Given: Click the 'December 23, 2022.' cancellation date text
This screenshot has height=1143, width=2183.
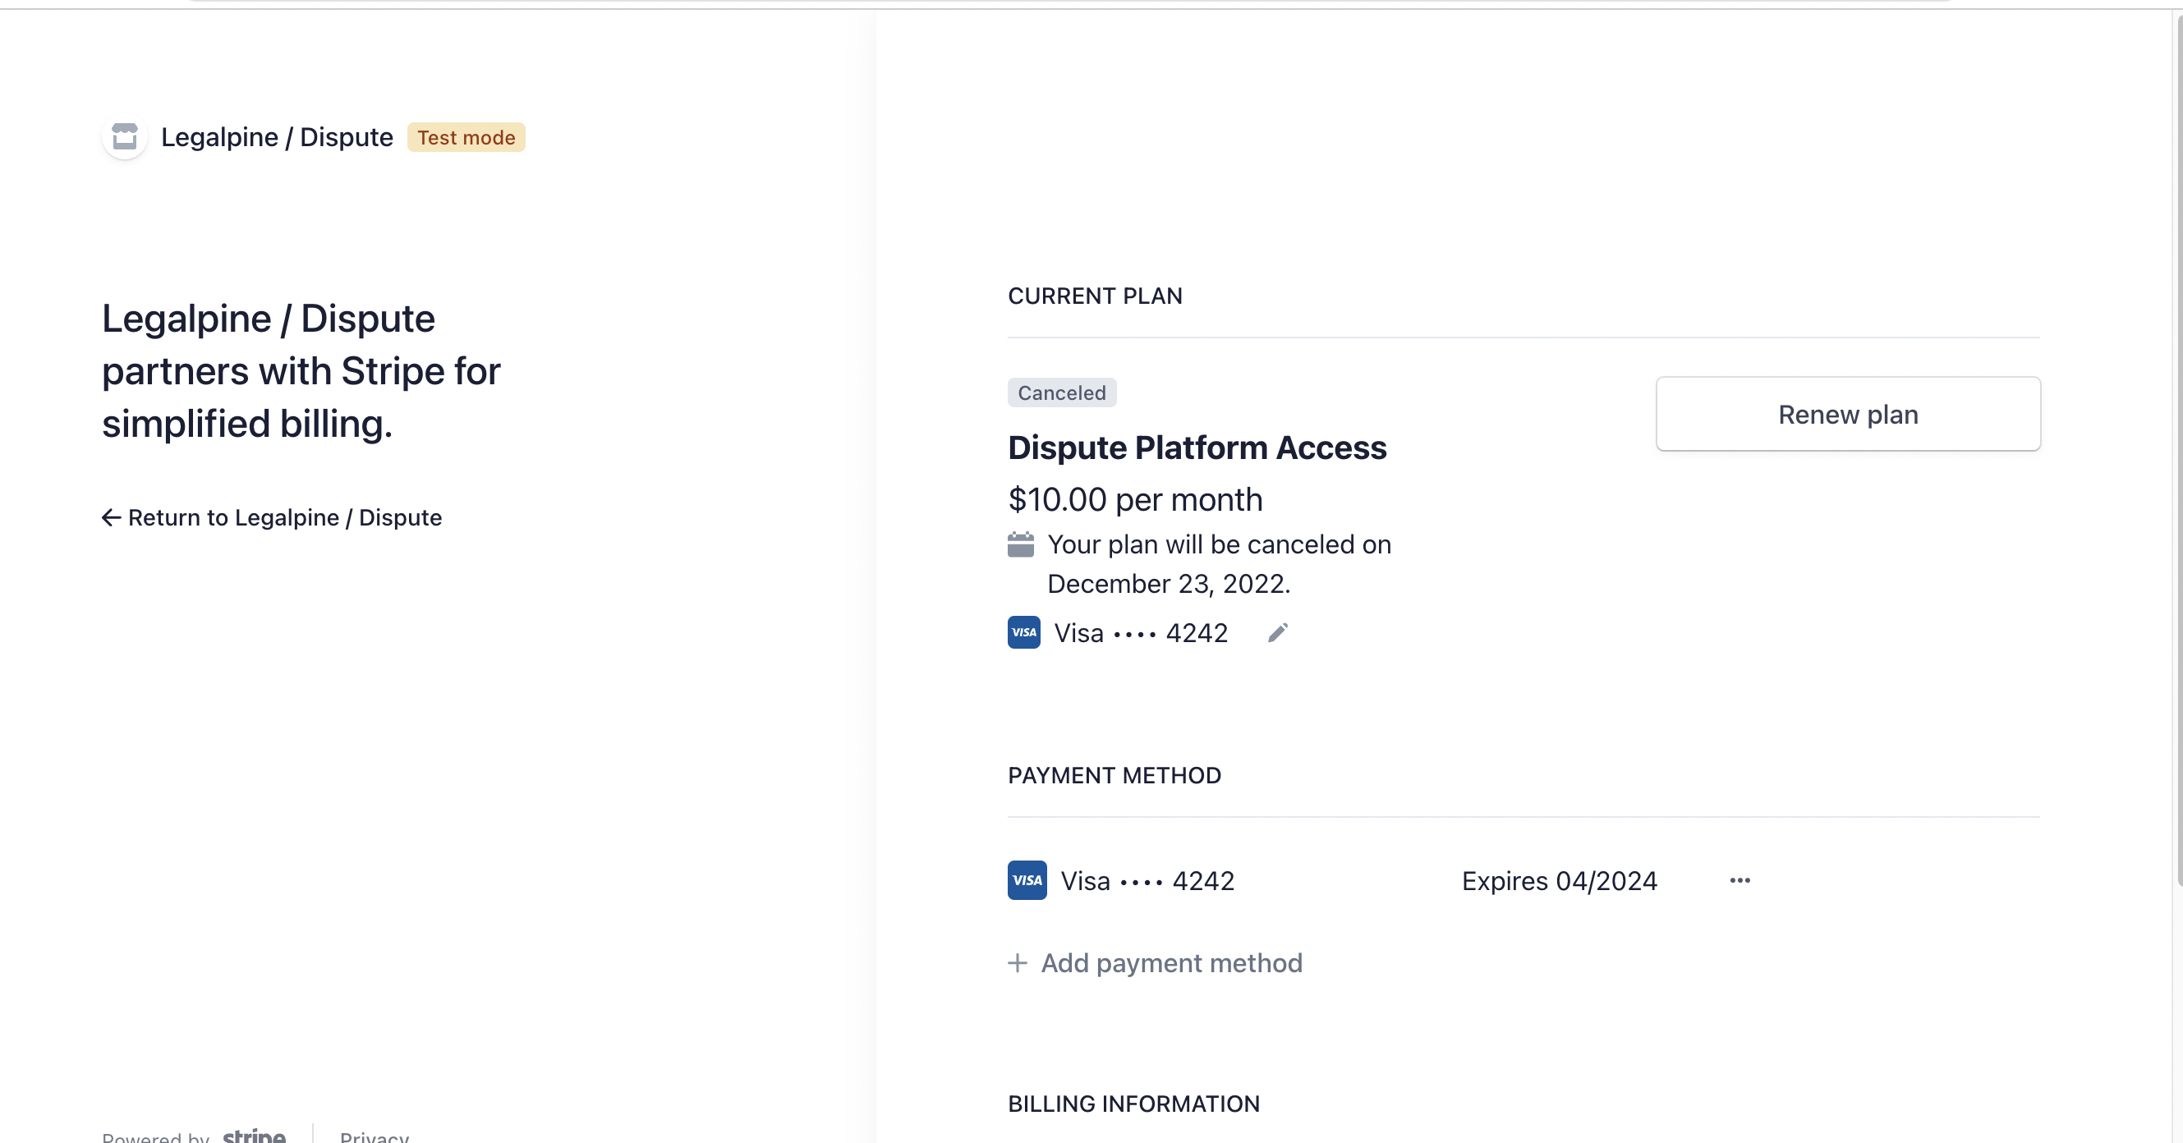Looking at the screenshot, I should [1169, 584].
